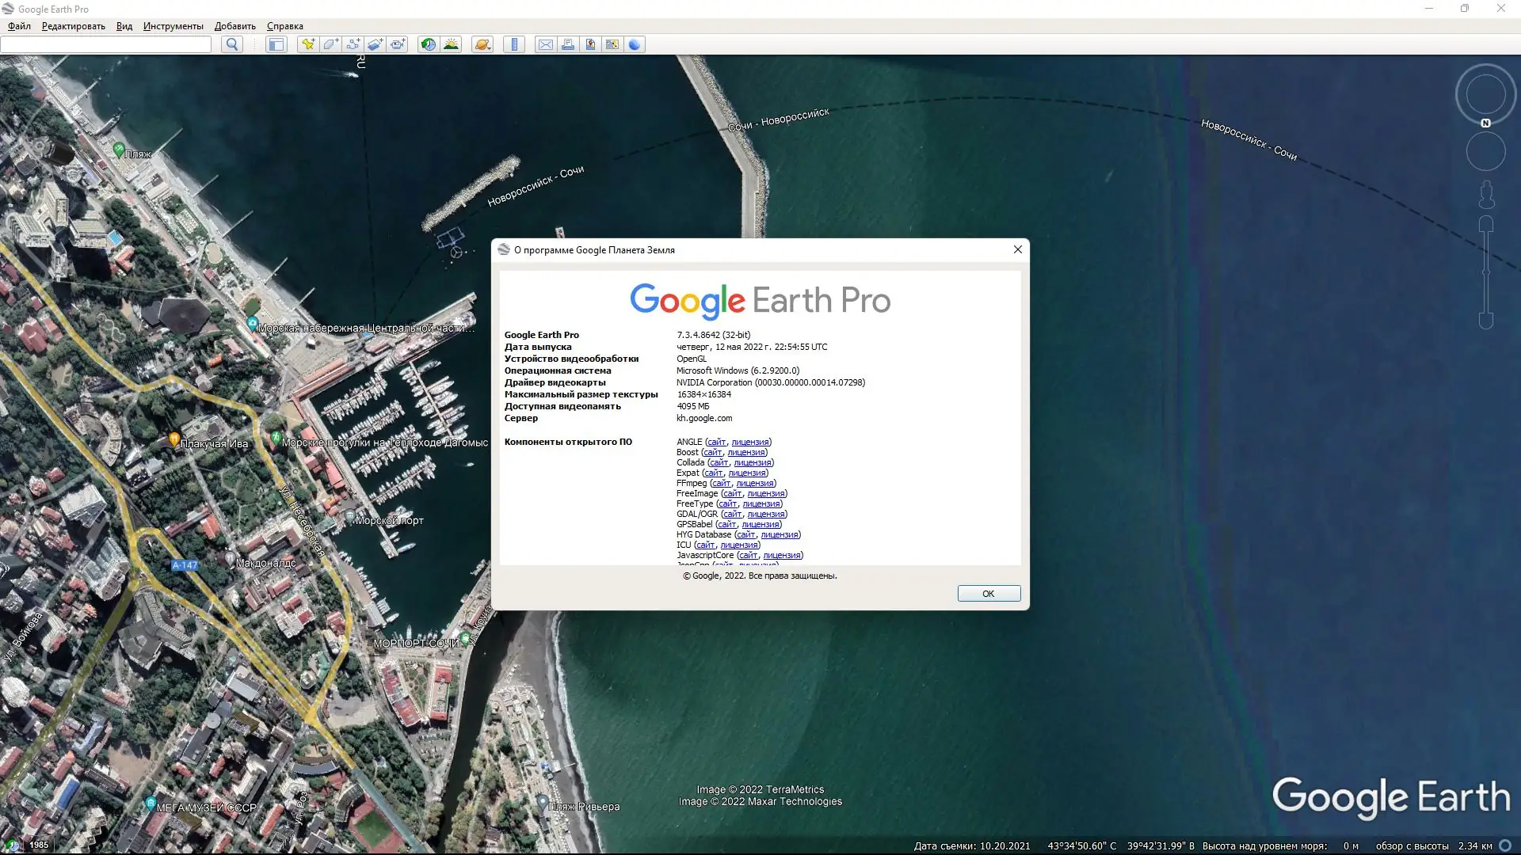The height and width of the screenshot is (855, 1521).
Task: Toggle the Image Overlay tool
Action: 375,44
